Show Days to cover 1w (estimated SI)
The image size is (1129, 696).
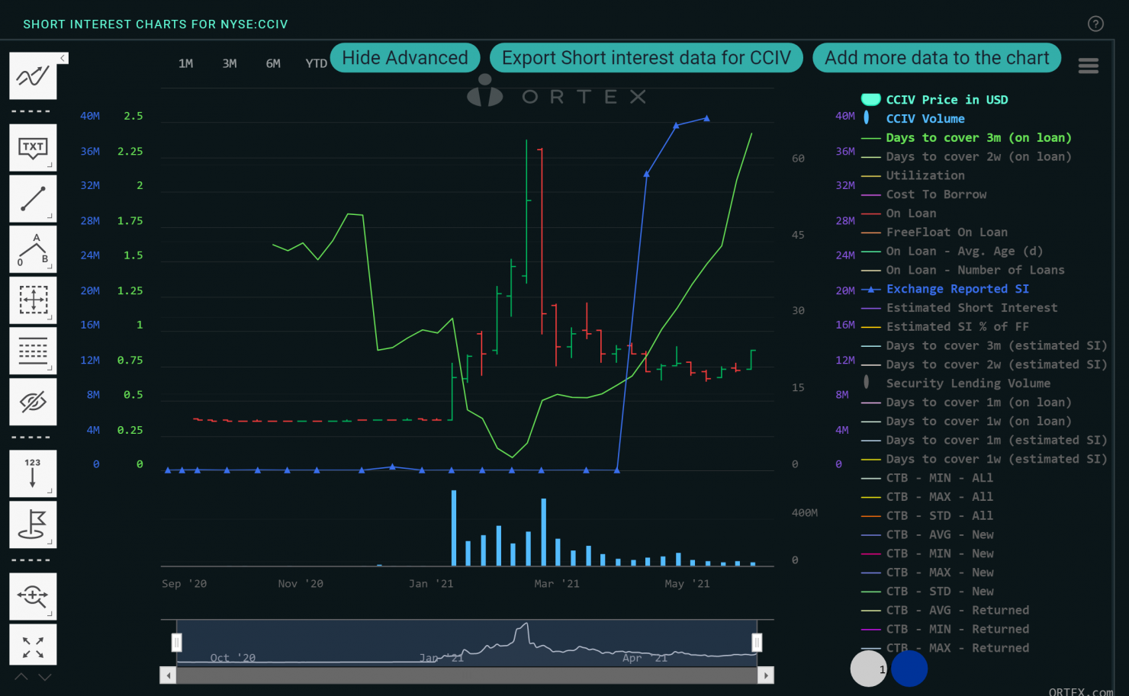(x=984, y=459)
